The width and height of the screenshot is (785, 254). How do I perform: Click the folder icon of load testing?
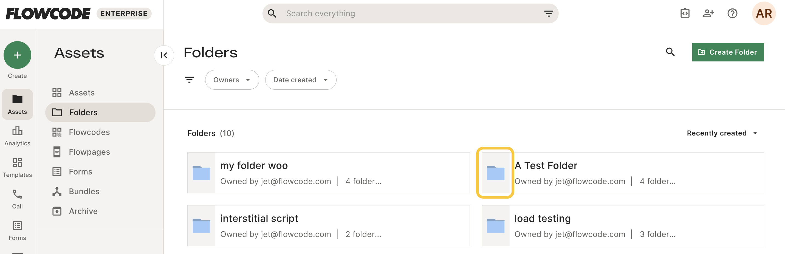point(496,226)
